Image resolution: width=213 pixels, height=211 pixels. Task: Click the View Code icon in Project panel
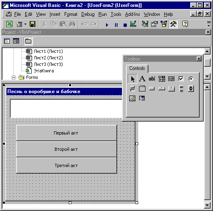7,41
